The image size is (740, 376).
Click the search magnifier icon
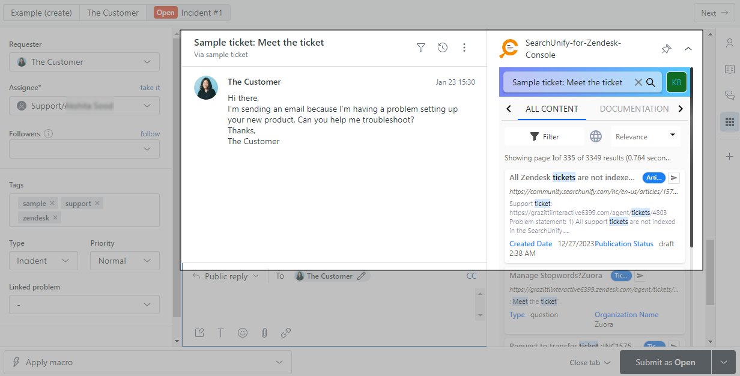(x=651, y=82)
